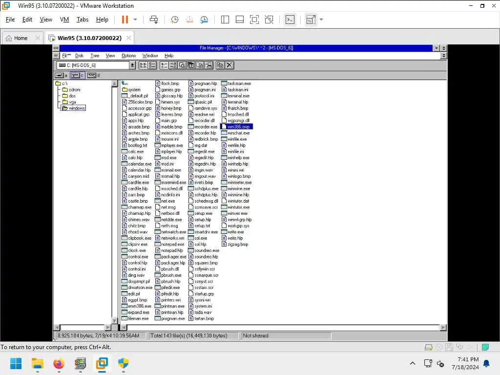This screenshot has width=500, height=375.
Task: Open the VM menu in VMware
Action: tap(64, 20)
